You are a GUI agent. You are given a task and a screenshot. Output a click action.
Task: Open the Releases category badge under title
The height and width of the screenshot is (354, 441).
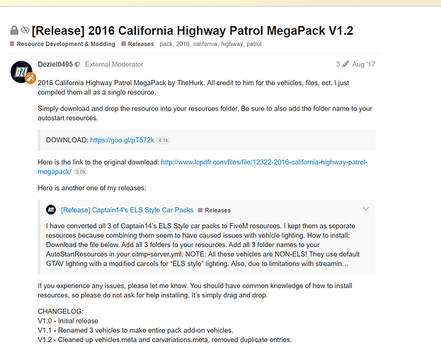138,44
